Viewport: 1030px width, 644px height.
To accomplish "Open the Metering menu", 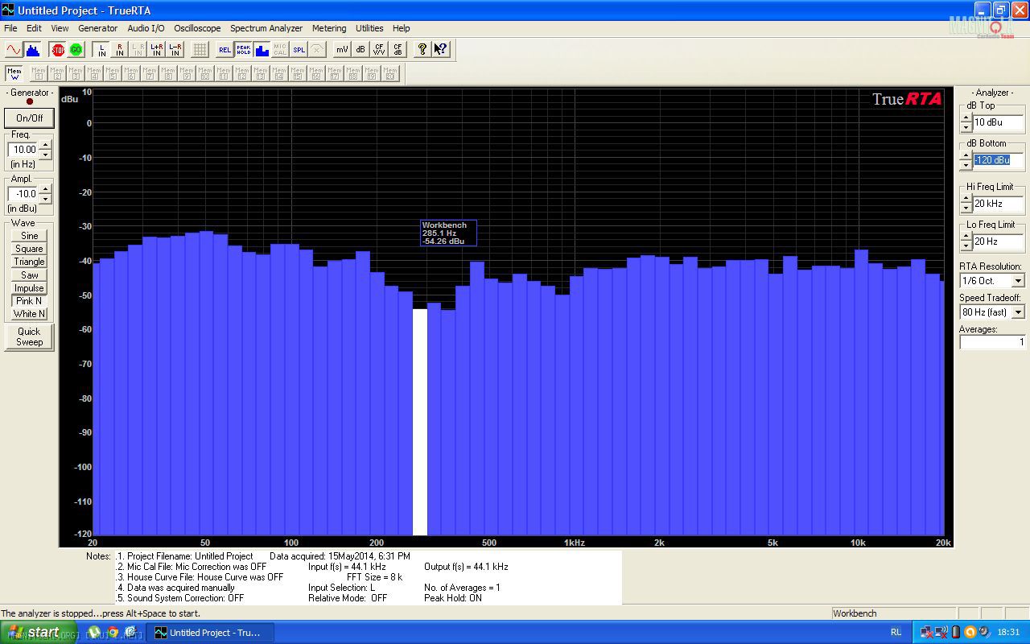I will [329, 28].
